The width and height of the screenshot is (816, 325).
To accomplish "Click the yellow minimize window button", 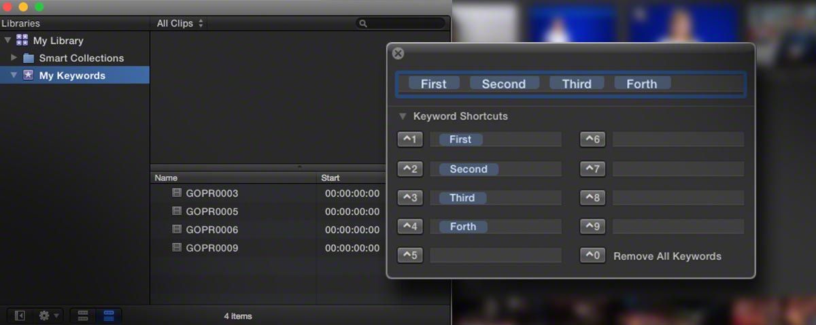I will [23, 7].
